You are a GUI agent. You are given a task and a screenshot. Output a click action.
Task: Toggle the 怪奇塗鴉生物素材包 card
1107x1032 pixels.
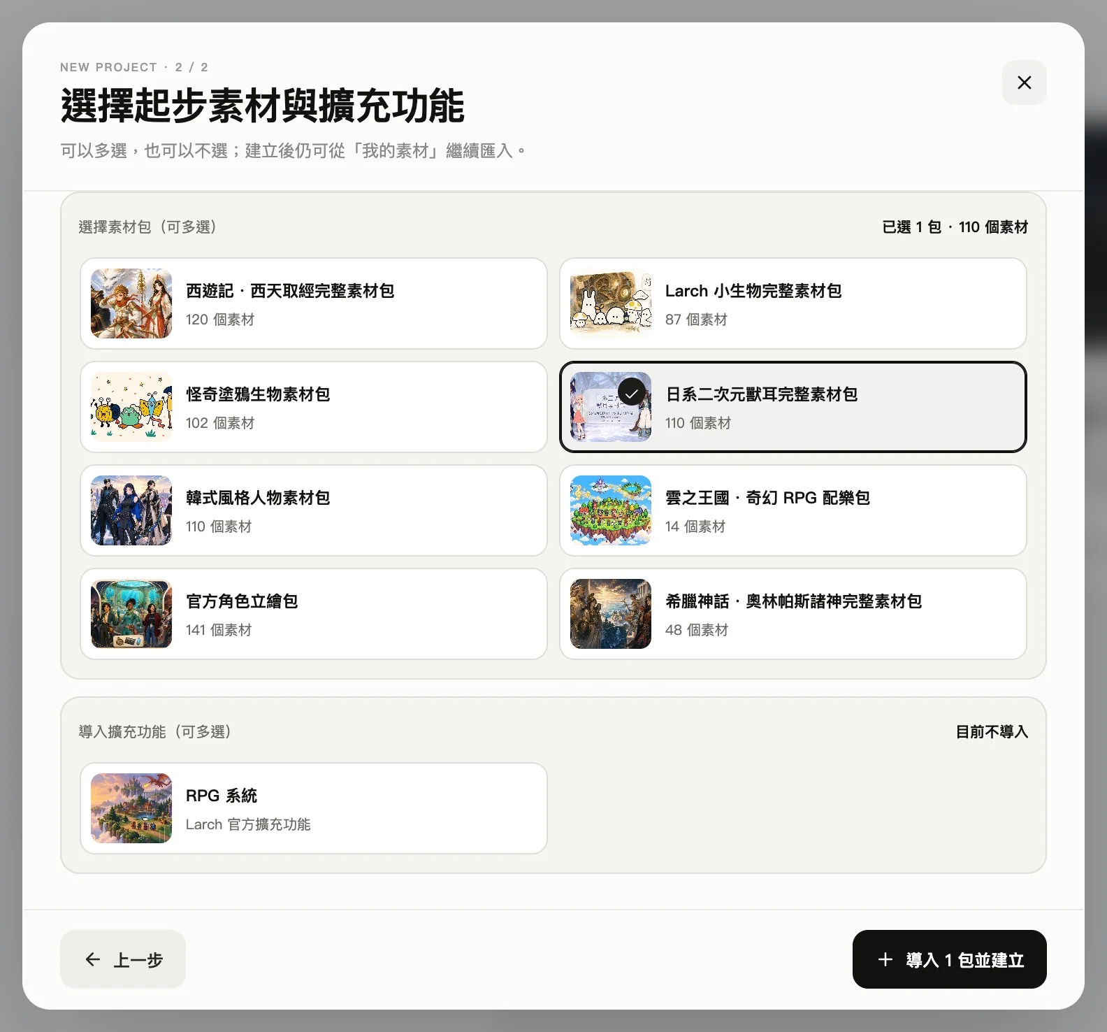(314, 407)
